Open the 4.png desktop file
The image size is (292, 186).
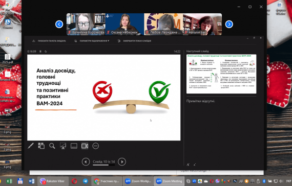pos(8,164)
